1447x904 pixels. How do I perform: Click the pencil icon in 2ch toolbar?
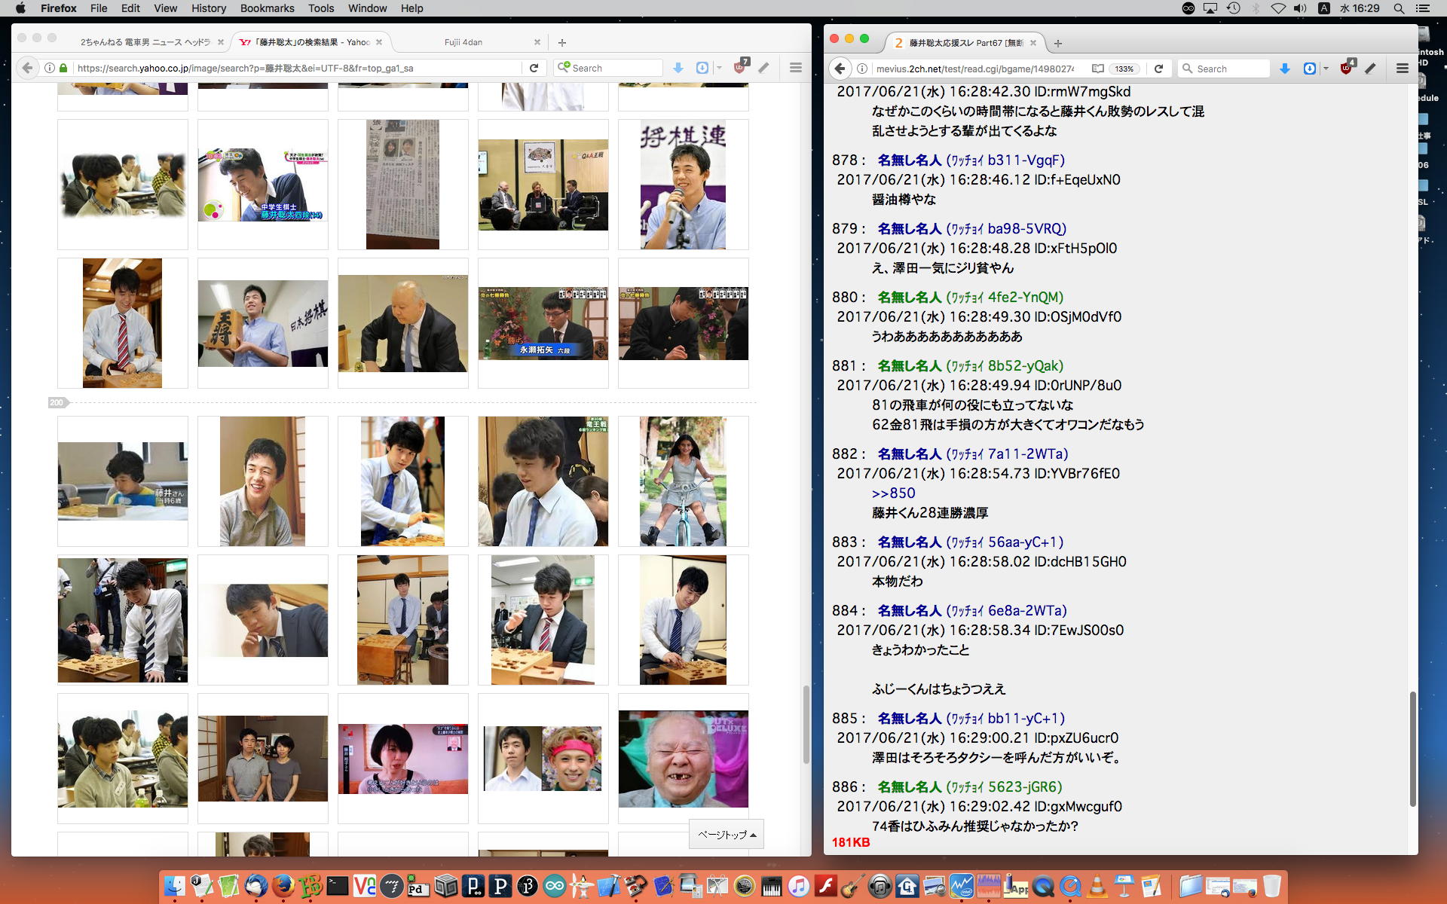(x=1371, y=69)
